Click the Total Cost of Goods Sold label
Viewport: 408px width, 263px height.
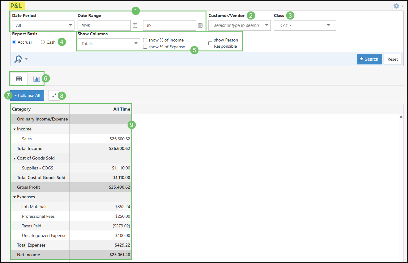41,178
